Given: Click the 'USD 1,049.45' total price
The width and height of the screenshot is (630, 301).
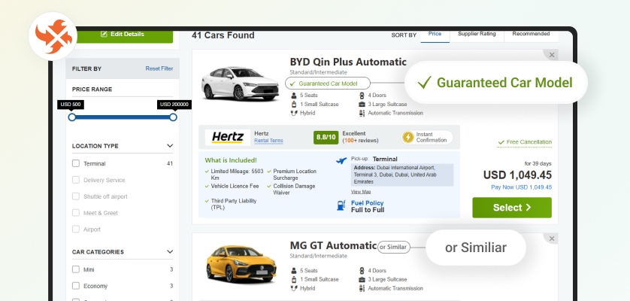Looking at the screenshot, I should (x=517, y=175).
